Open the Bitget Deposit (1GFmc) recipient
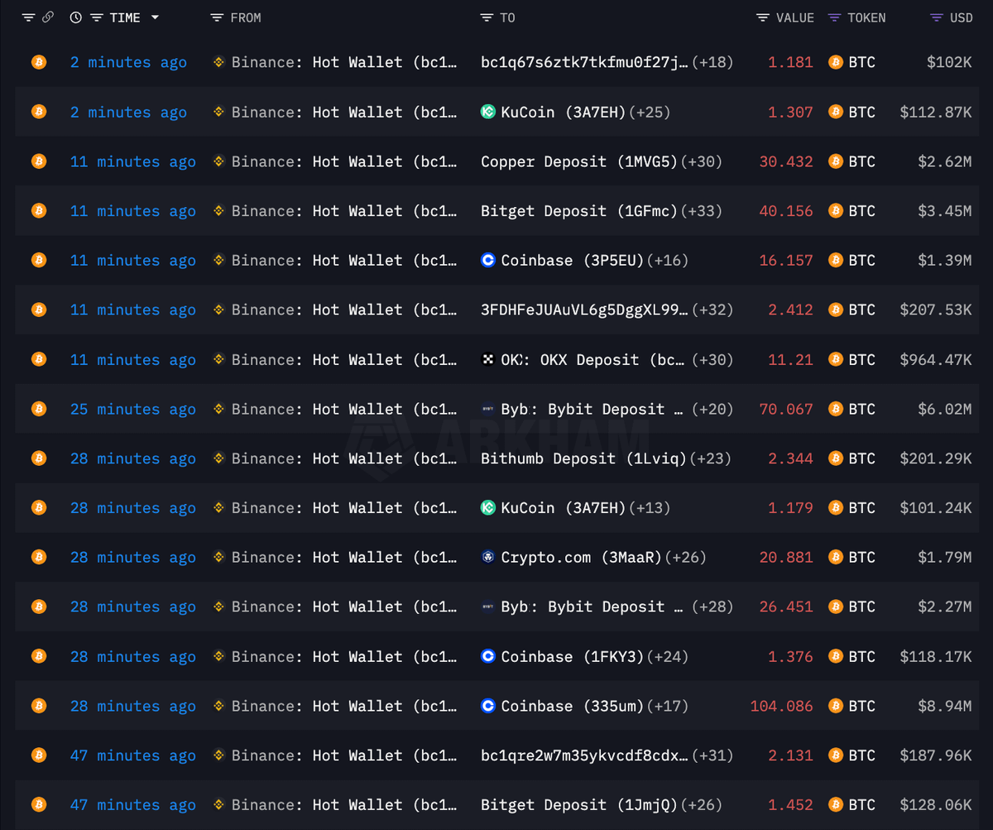This screenshot has height=830, width=993. point(579,211)
